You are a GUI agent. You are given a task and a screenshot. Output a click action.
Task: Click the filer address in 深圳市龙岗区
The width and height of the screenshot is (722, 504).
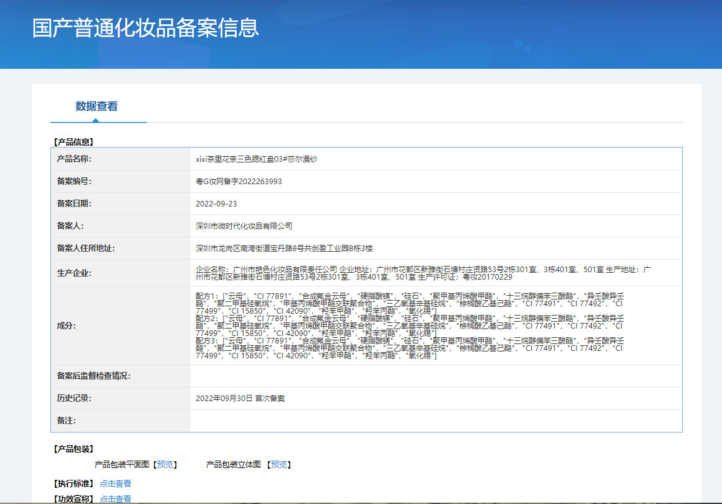coord(284,249)
